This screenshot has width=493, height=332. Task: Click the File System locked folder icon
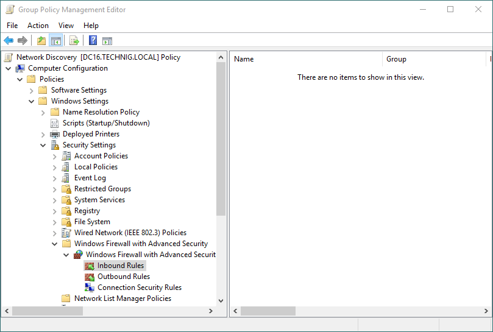click(x=66, y=222)
